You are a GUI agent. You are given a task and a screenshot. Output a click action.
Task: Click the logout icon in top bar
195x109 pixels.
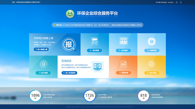[181, 2]
